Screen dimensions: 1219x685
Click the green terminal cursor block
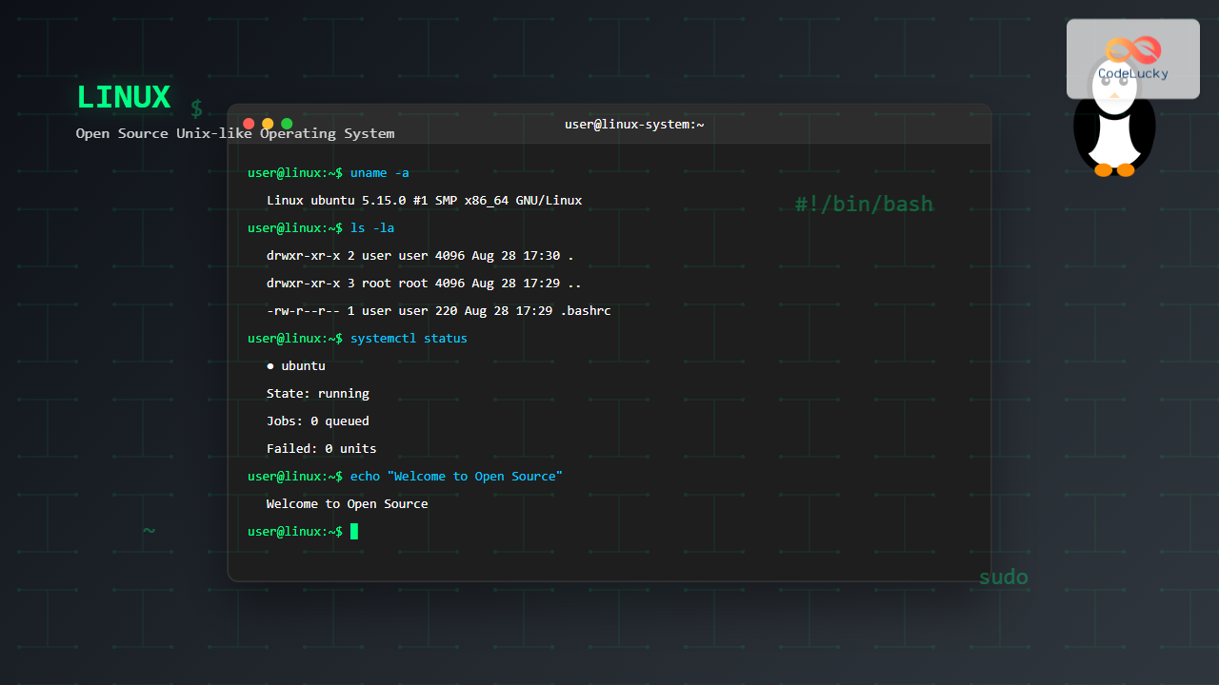tap(354, 531)
